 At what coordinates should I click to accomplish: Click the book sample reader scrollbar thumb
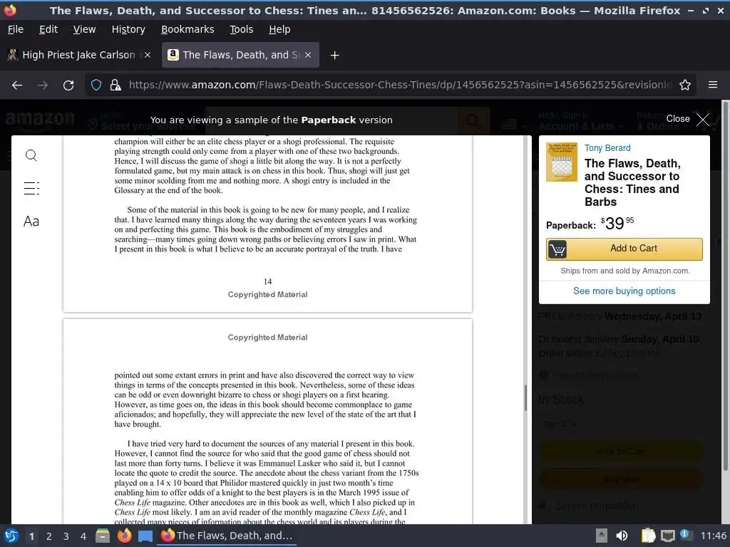pyautogui.click(x=525, y=397)
